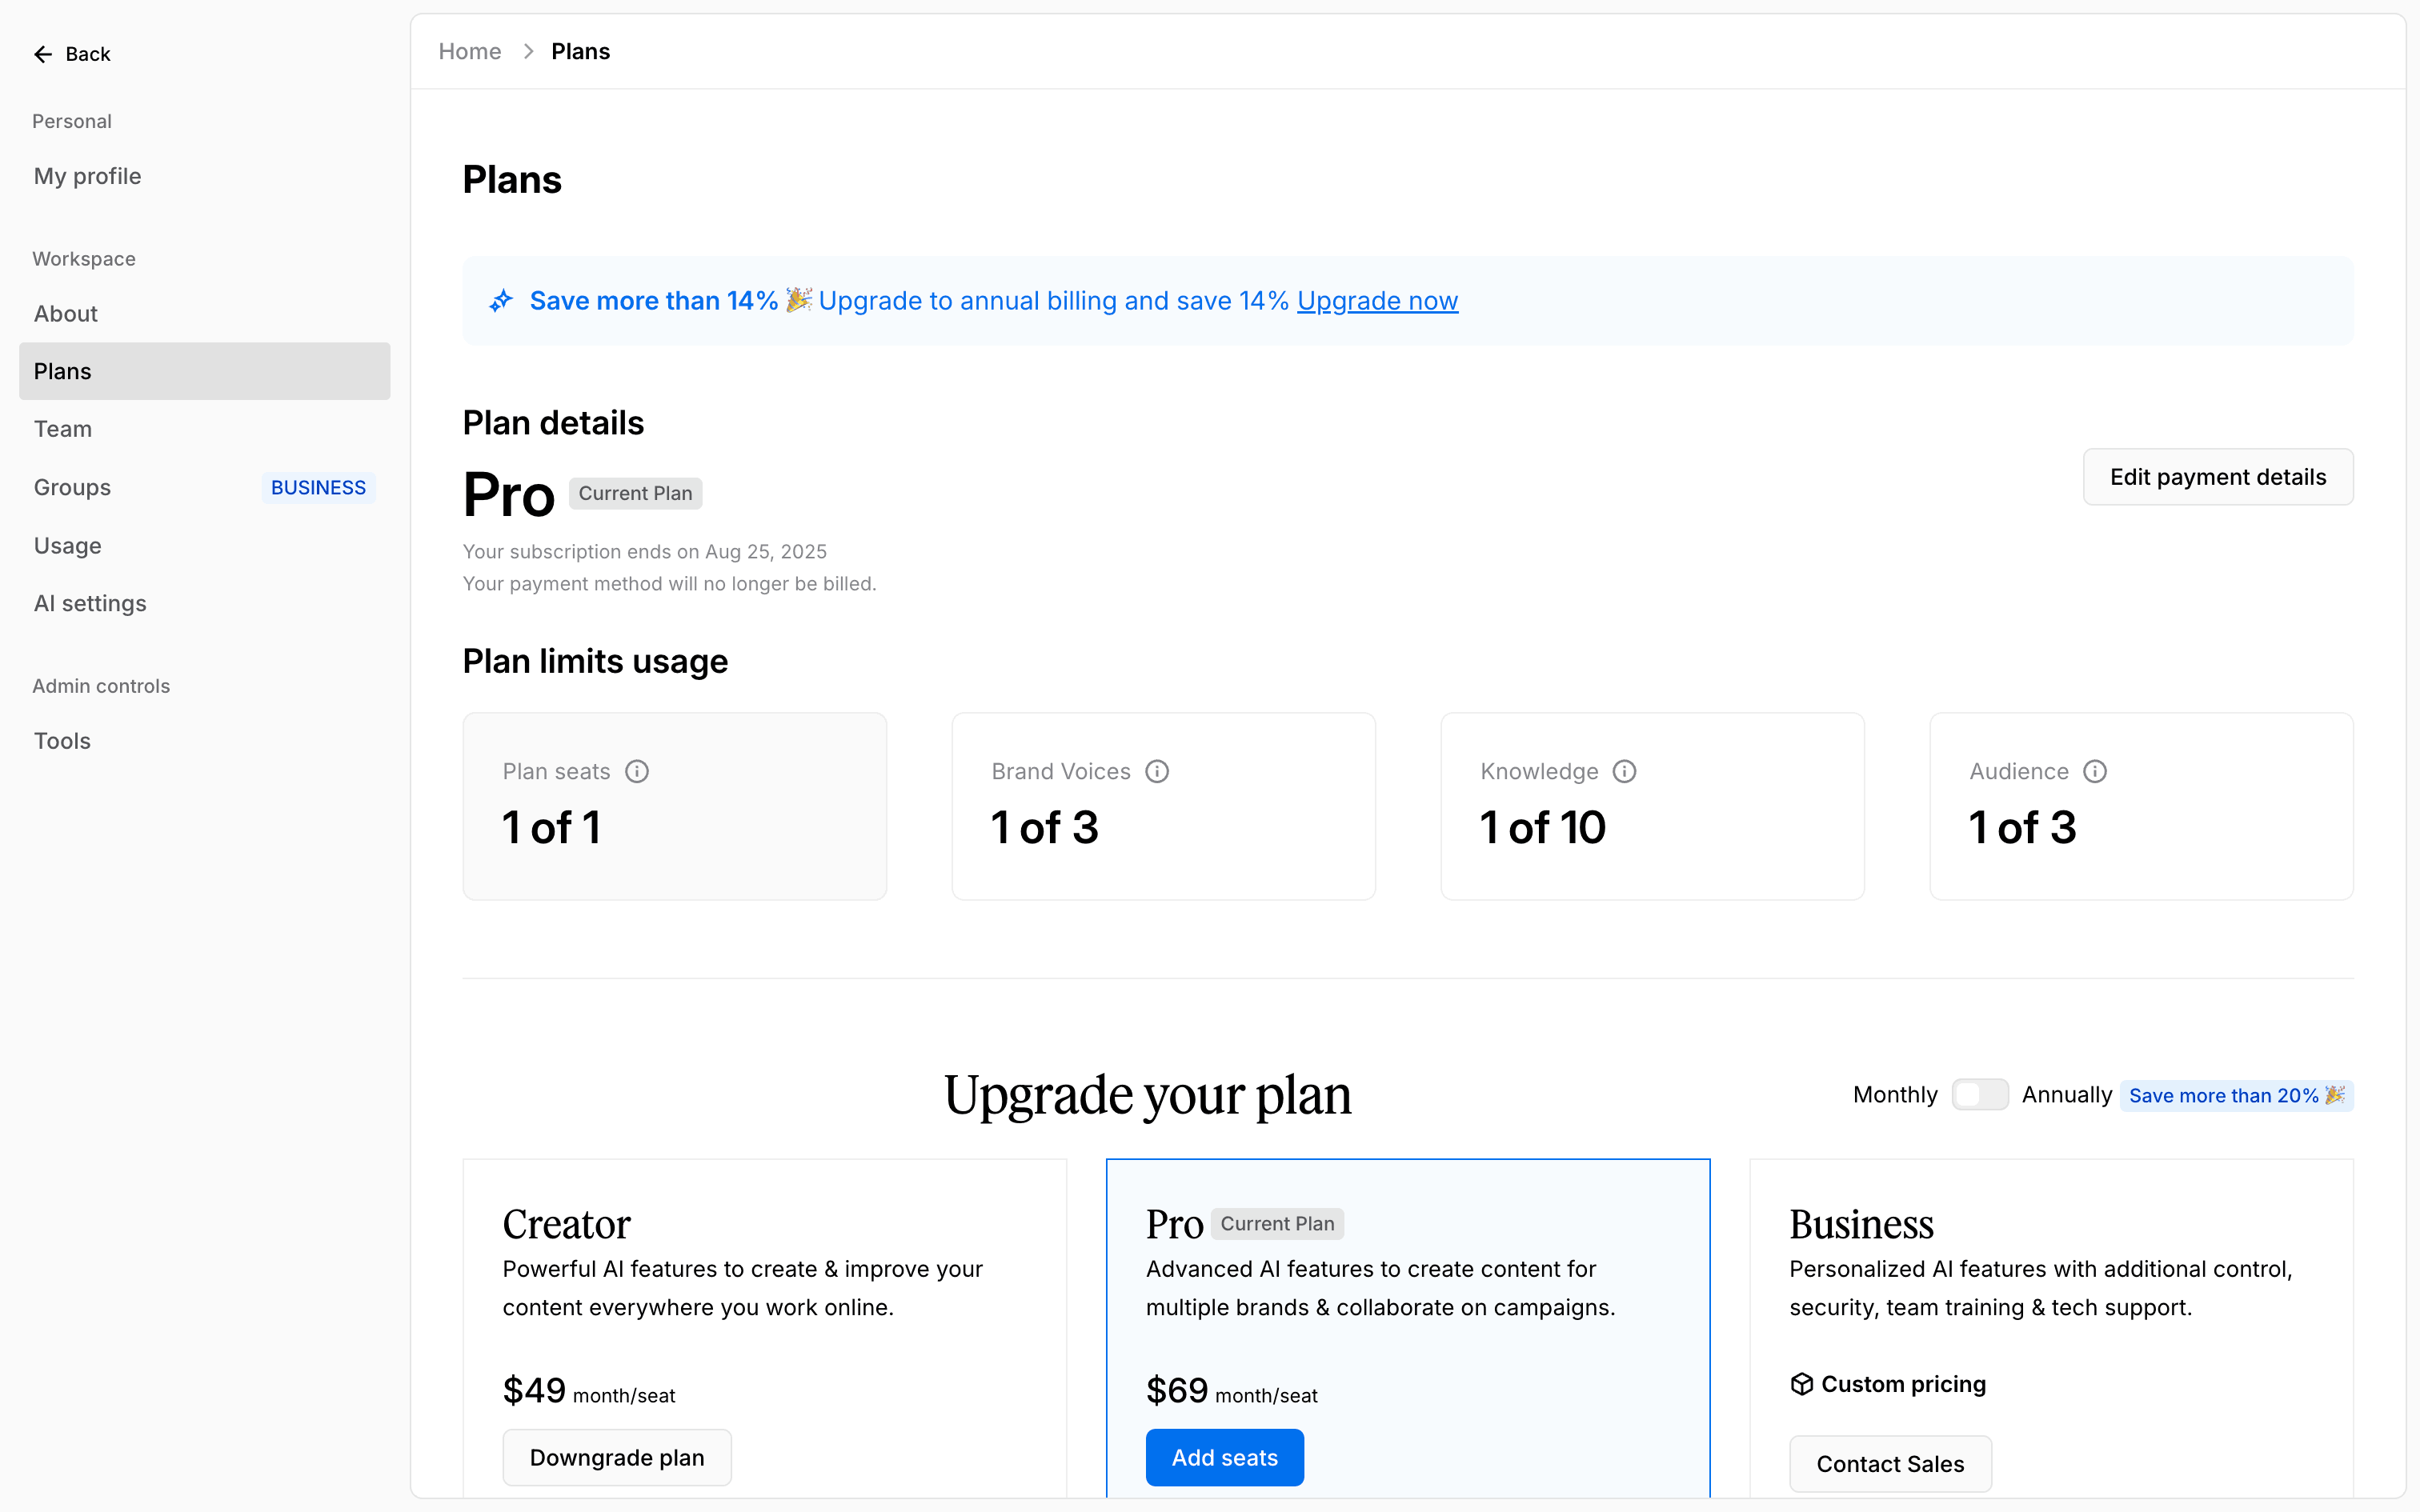Viewport: 2420px width, 1512px height.
Task: Open My profile page
Action: pyautogui.click(x=88, y=177)
